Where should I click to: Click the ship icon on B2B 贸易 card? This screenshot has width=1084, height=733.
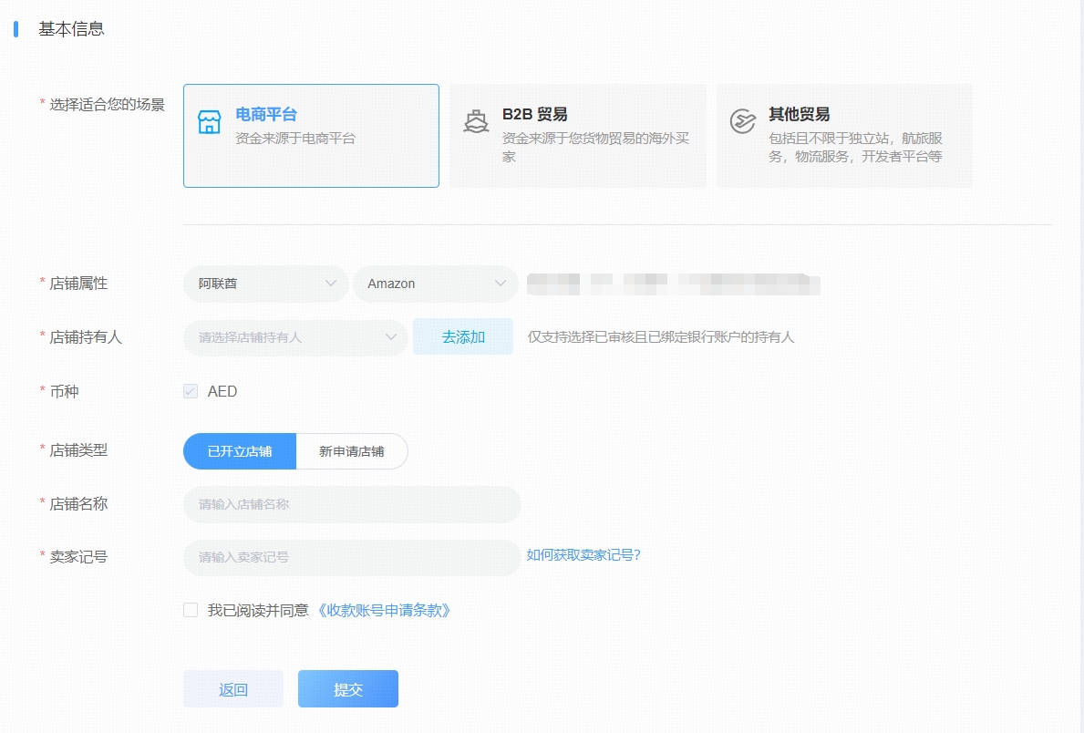point(476,119)
